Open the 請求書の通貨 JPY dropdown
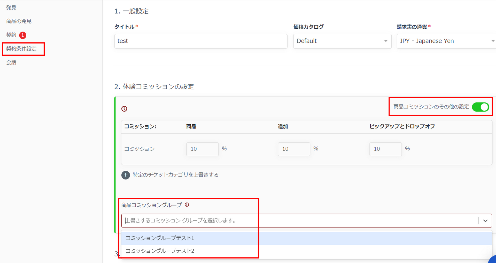Viewport: 496px width, 263px height. [446, 41]
